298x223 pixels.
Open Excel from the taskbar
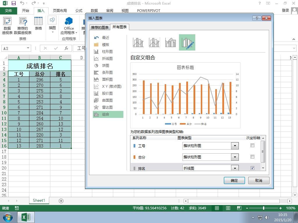tap(26, 217)
